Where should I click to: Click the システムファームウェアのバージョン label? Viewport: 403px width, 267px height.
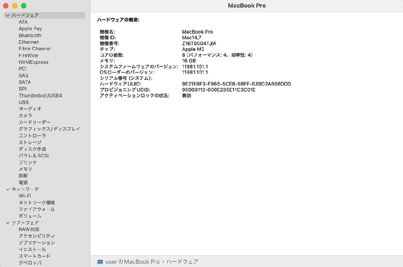139,67
